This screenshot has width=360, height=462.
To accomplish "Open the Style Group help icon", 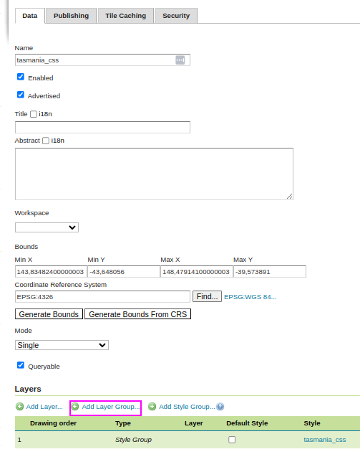I will click(x=220, y=407).
